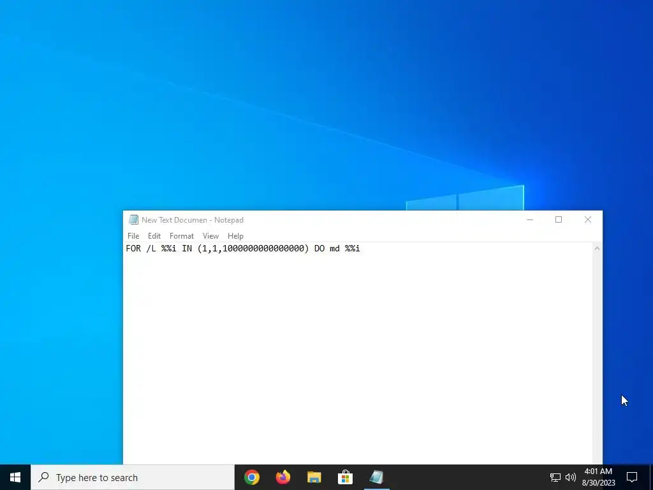The height and width of the screenshot is (490, 653).
Task: Open the notification action center
Action: tap(632, 477)
